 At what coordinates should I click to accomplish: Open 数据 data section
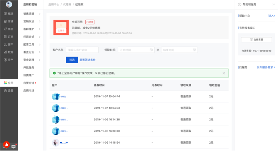pos(8,52)
